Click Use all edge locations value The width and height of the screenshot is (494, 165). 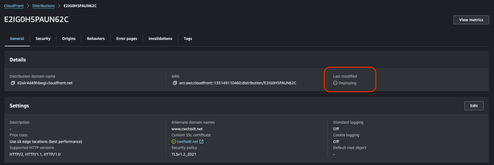pos(46,142)
